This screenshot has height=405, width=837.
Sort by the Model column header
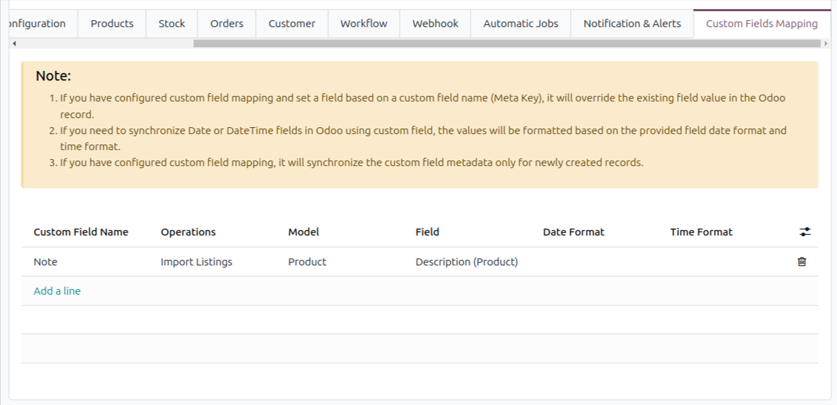click(304, 232)
